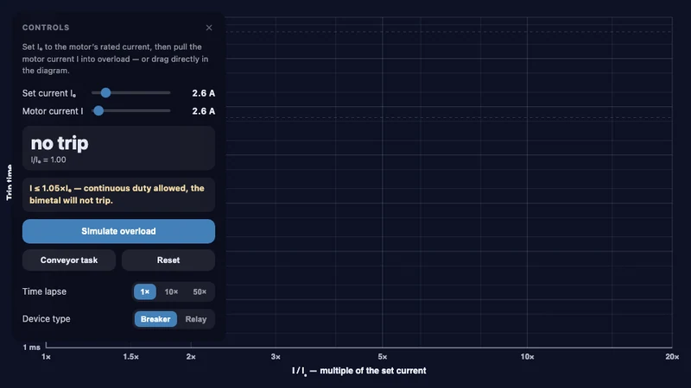
Task: Set time lapse to 10×
Action: point(171,291)
